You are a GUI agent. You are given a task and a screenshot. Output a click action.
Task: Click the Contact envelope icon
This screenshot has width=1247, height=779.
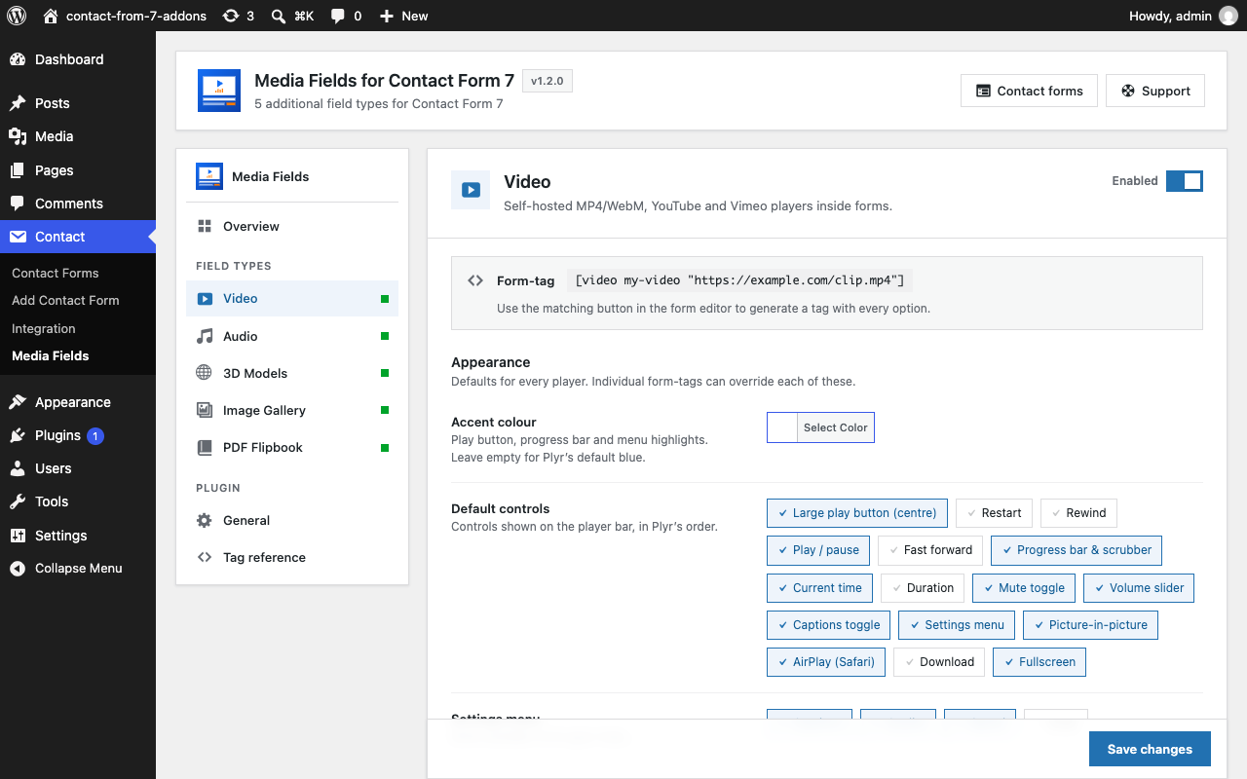[18, 237]
